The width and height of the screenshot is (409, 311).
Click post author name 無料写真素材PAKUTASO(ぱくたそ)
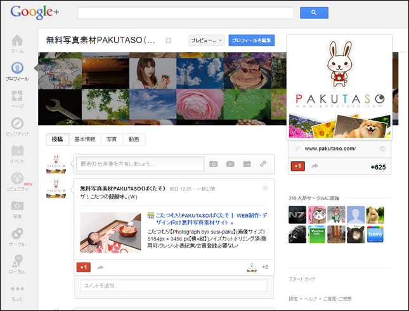pos(123,189)
